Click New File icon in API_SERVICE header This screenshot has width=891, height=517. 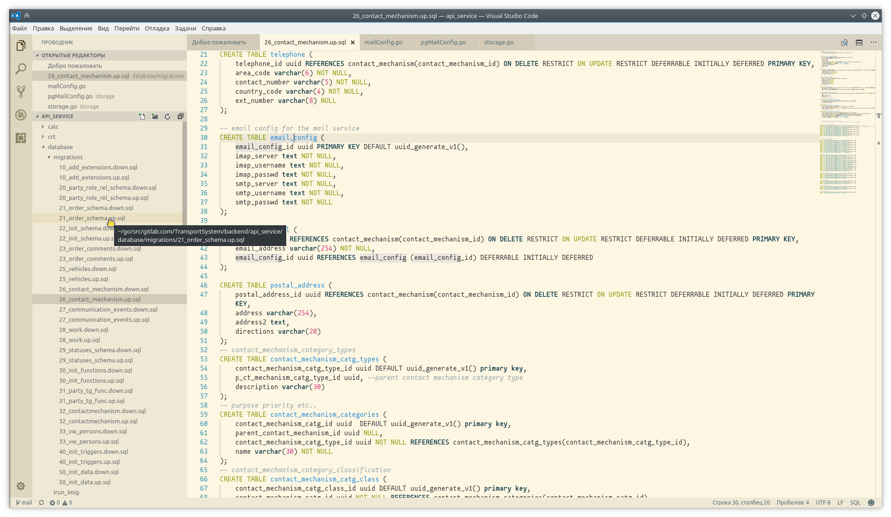[142, 116]
